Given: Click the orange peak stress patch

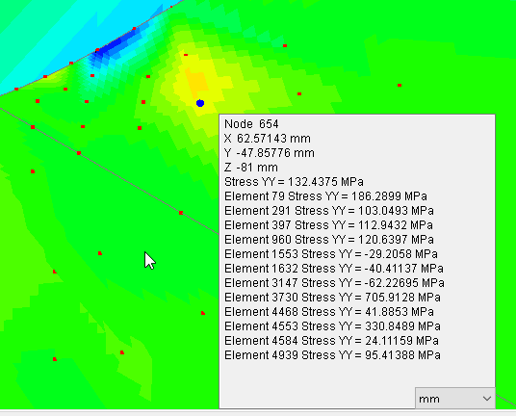Looking at the screenshot, I should [x=197, y=81].
